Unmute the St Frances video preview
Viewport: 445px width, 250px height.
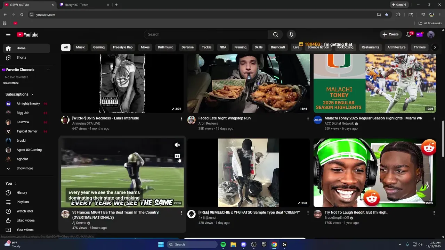click(177, 145)
